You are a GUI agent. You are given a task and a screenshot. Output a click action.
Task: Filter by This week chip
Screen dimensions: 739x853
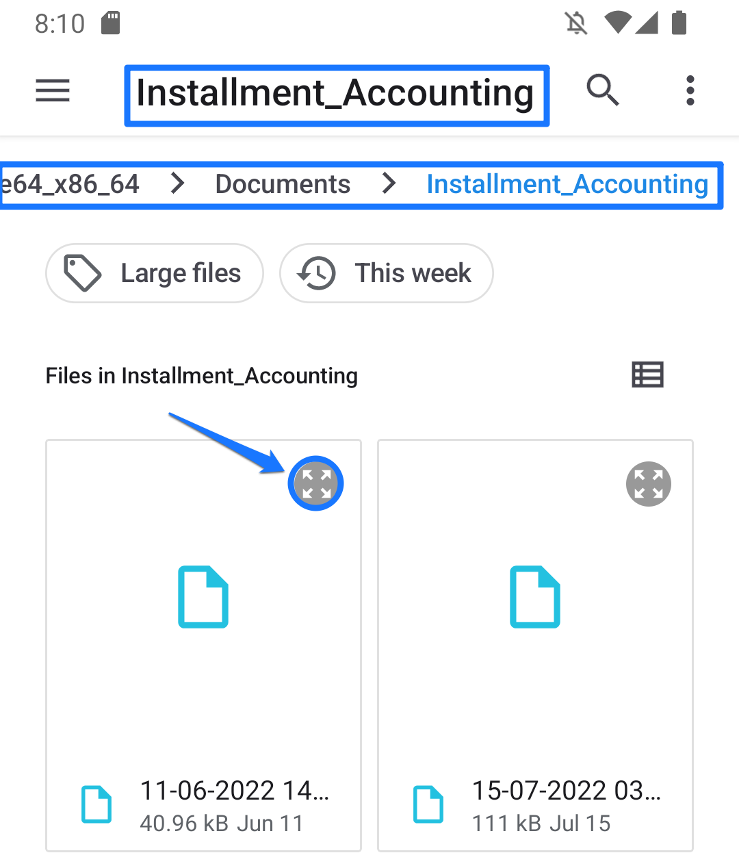(x=387, y=273)
